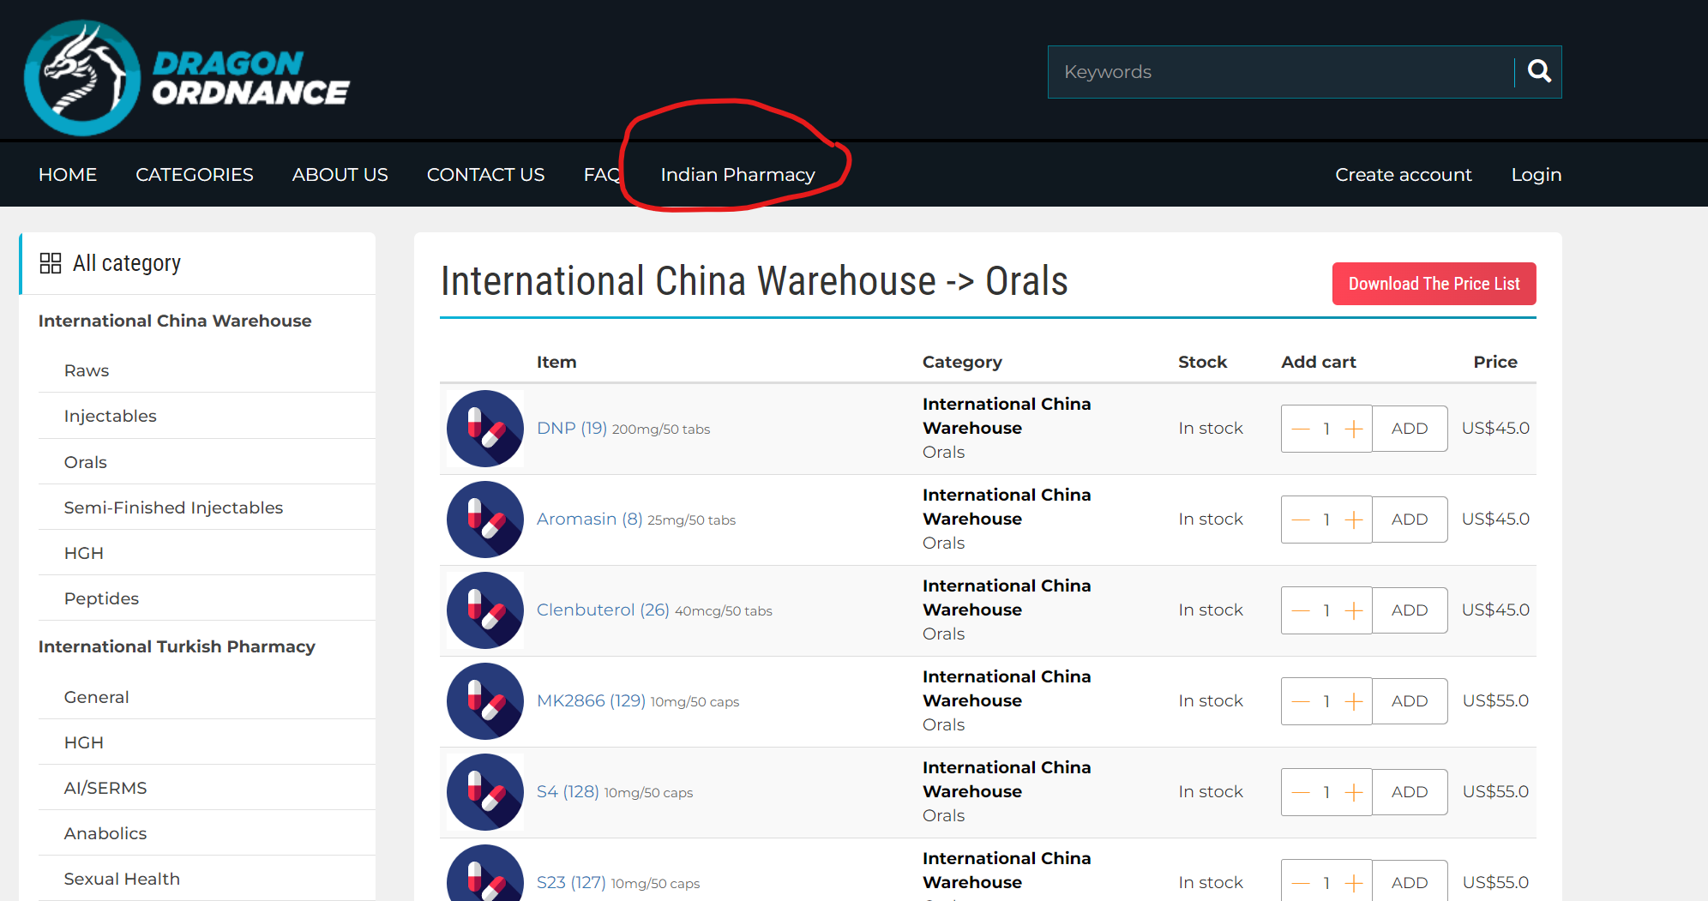Open the Indian Pharmacy menu item
The image size is (1708, 901).
(x=737, y=175)
